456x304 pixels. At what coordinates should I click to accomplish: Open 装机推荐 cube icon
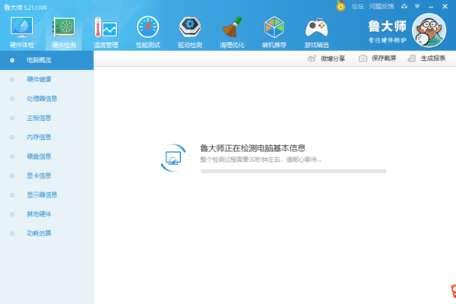pos(274,30)
